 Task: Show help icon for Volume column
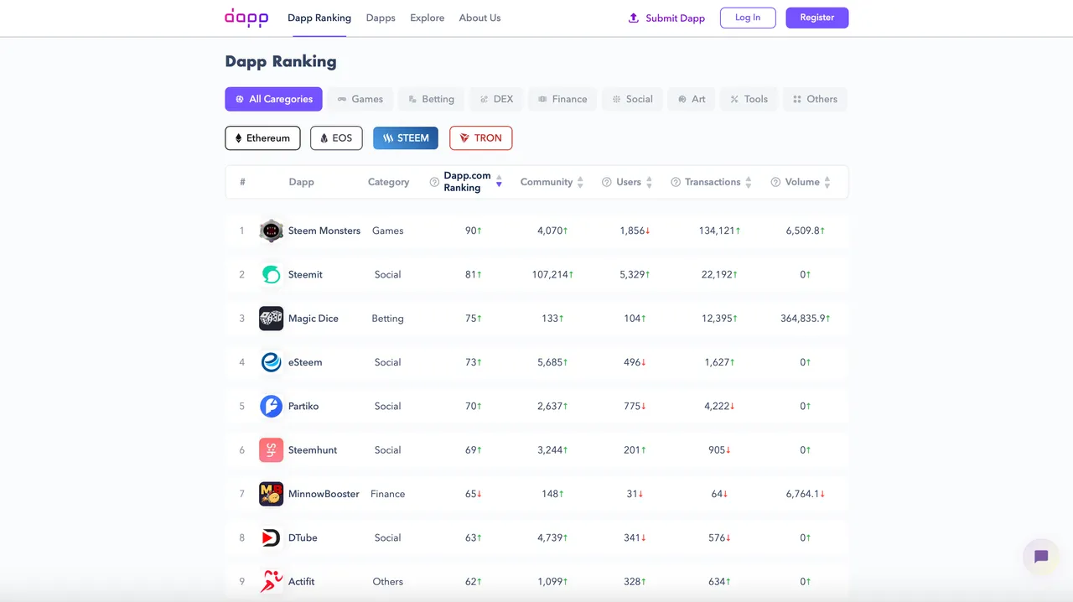coord(775,182)
